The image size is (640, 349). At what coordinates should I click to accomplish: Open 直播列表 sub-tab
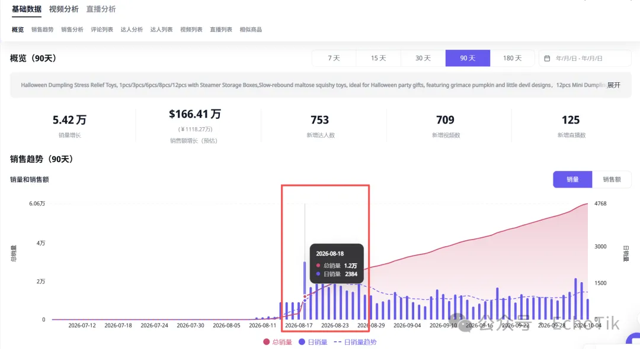pos(221,30)
